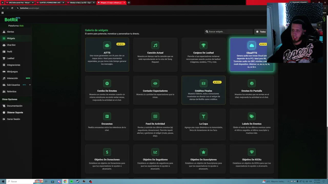Screen dimensions: 328x184
Task: Close the Mestizo Is Back tab
Action: pos(94,3)
